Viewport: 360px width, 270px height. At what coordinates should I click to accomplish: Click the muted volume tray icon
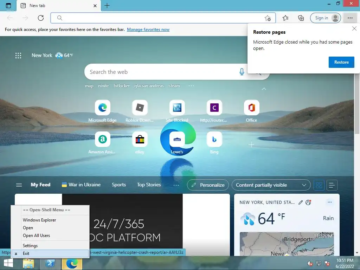310,263
